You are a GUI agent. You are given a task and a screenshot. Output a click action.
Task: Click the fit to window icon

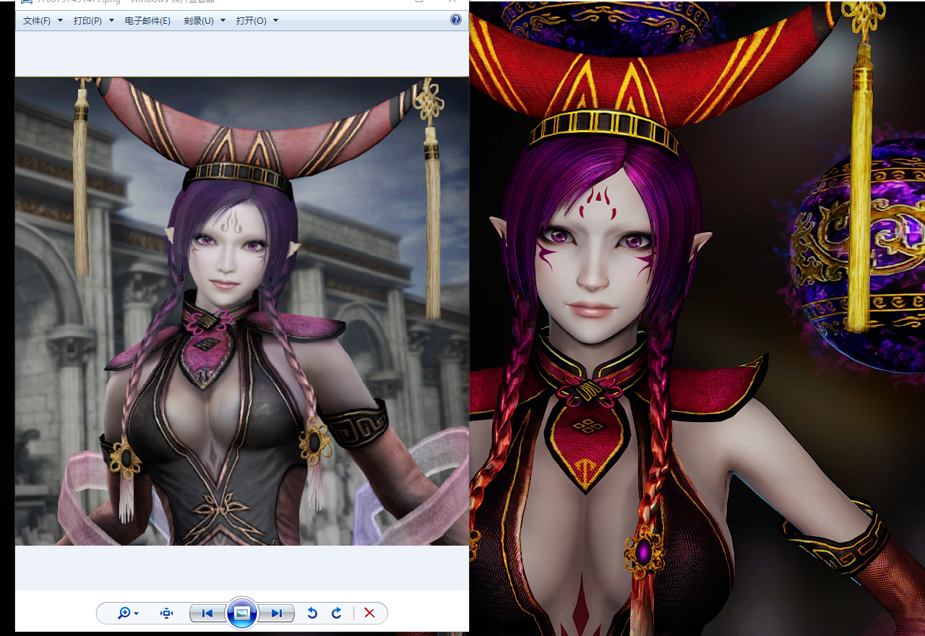167,613
